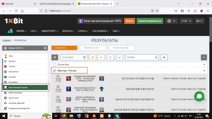Open the results settings gear button
Screen dimensions: 212x119
point(164,57)
